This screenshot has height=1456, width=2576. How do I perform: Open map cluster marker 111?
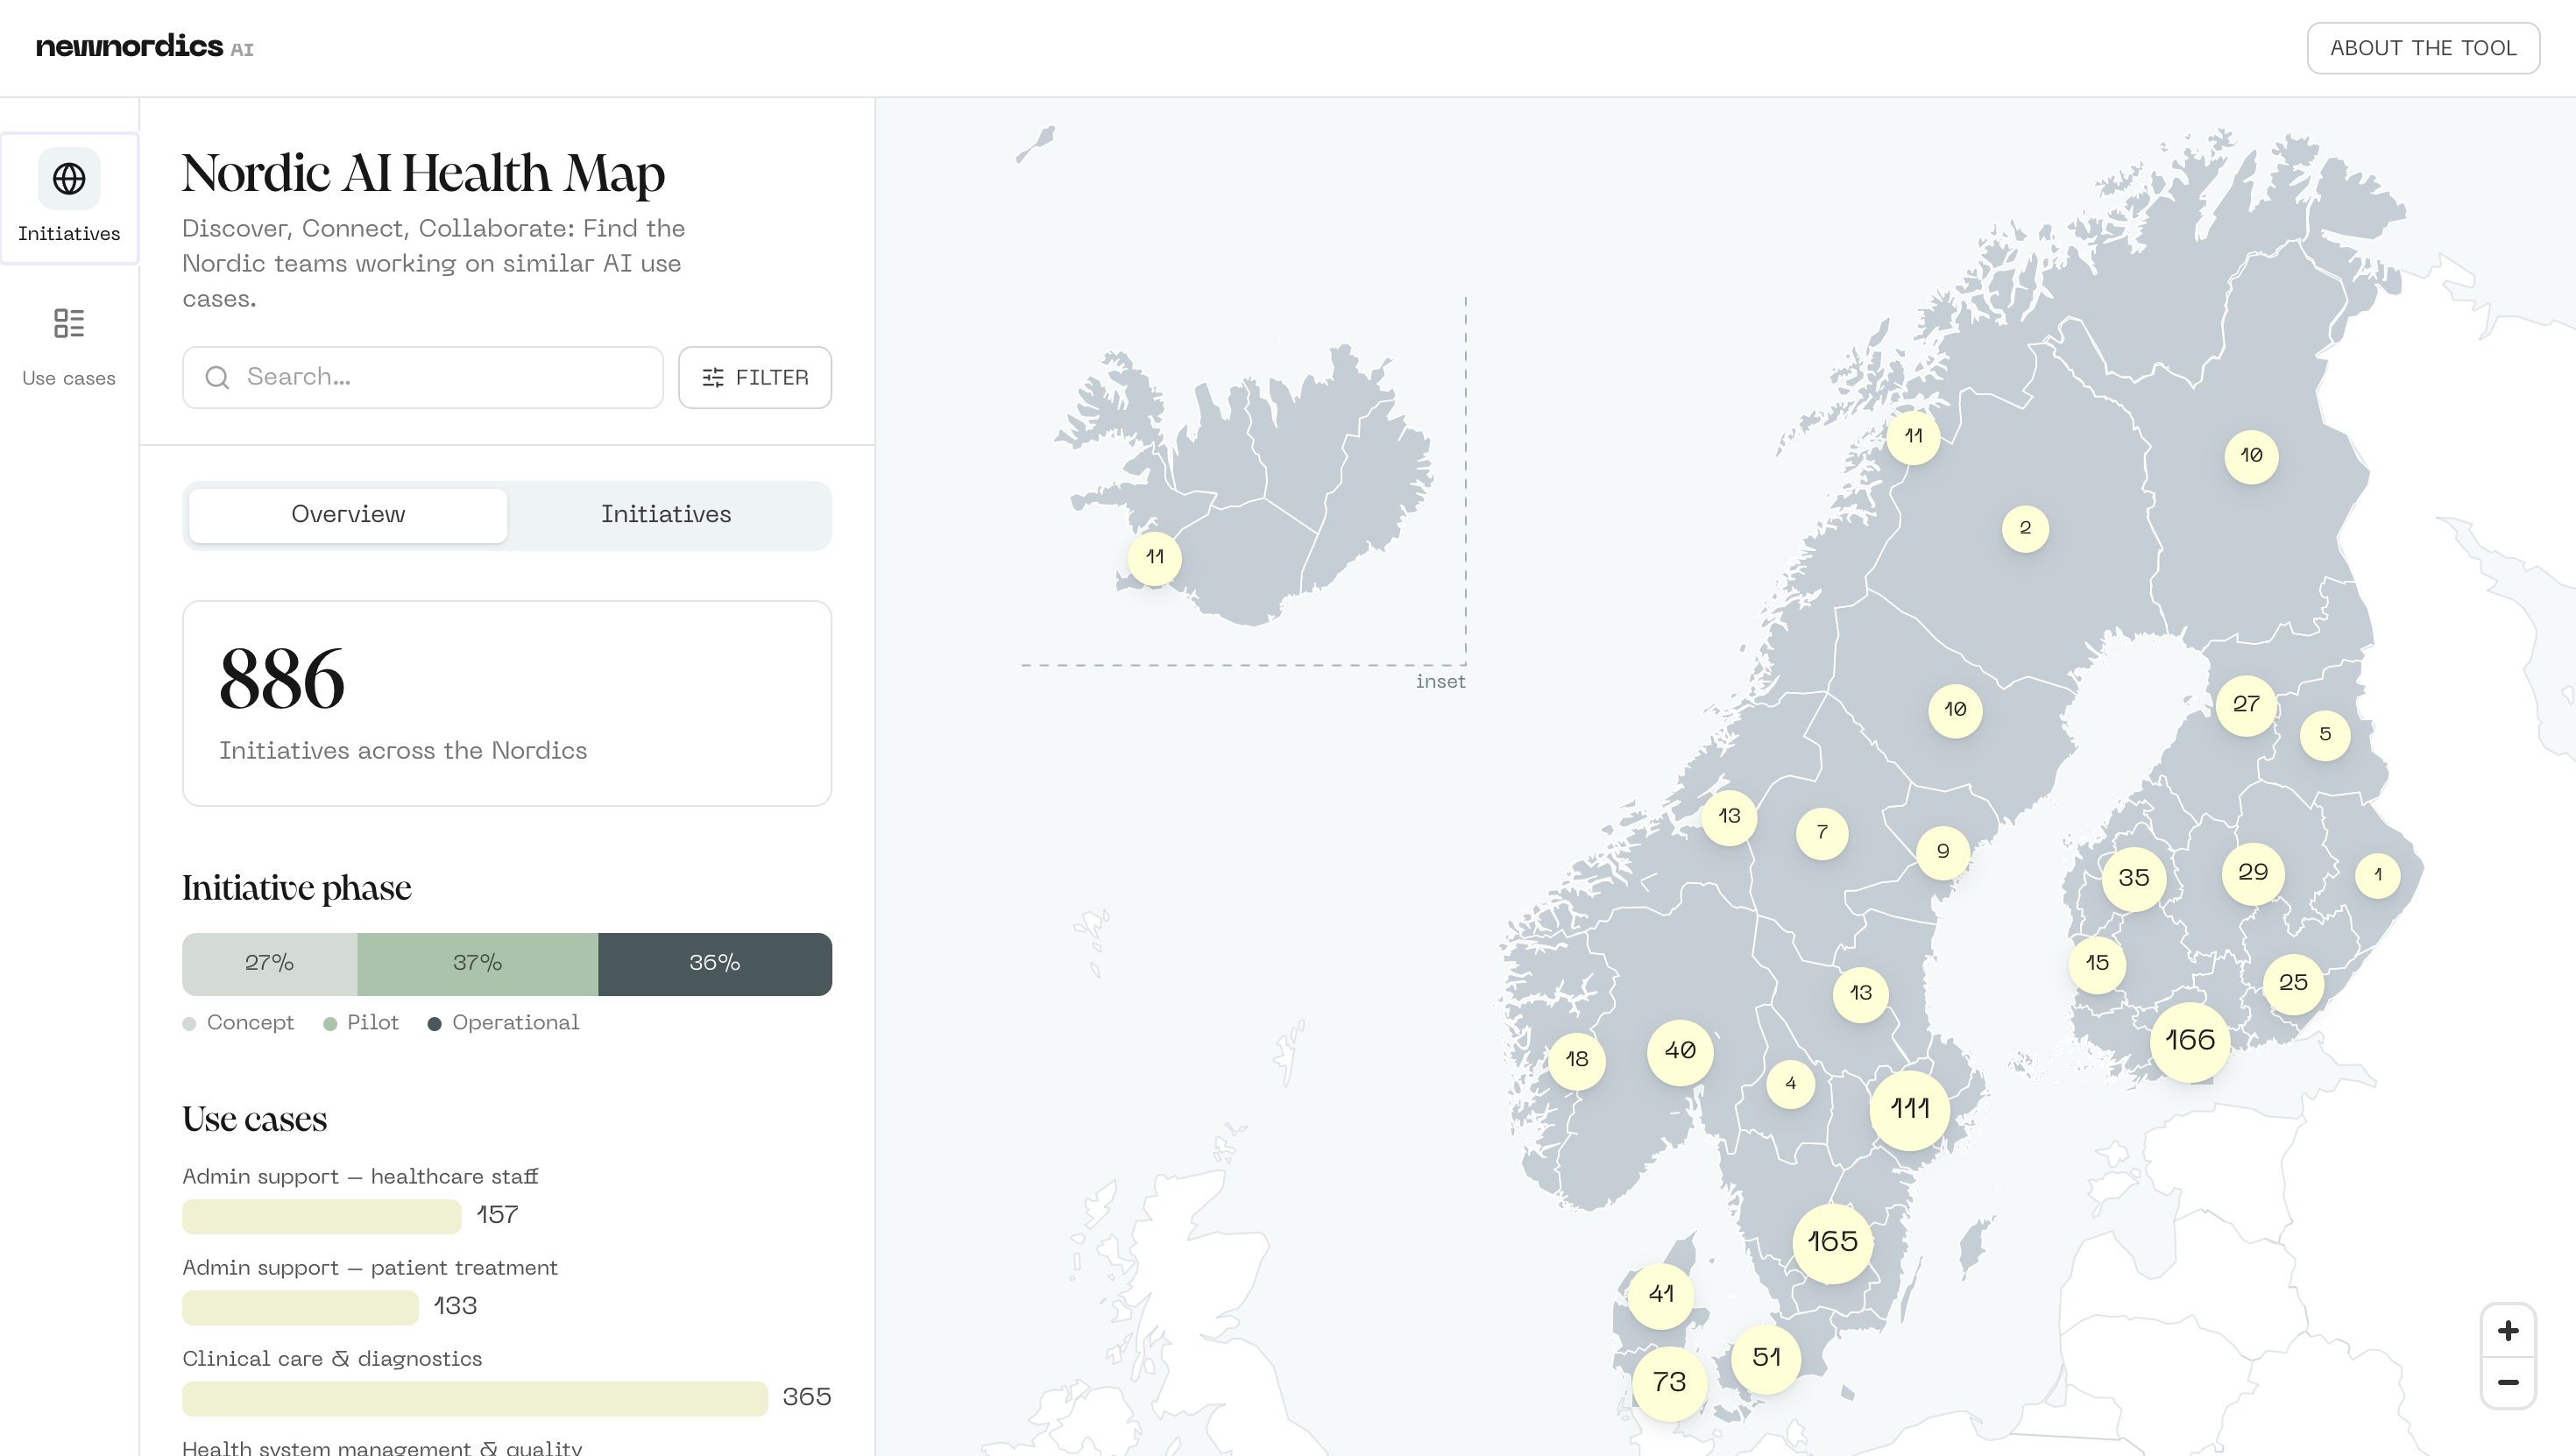1910,1109
